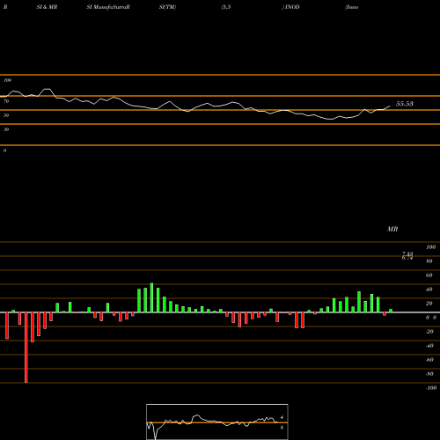This screenshot has height=440, width=440.
Task: Select the SI & MR header text
Action: click(x=47, y=7)
